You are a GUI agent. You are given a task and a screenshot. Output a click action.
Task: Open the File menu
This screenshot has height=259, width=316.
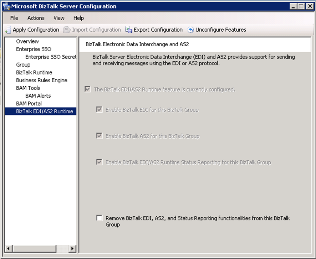point(14,18)
